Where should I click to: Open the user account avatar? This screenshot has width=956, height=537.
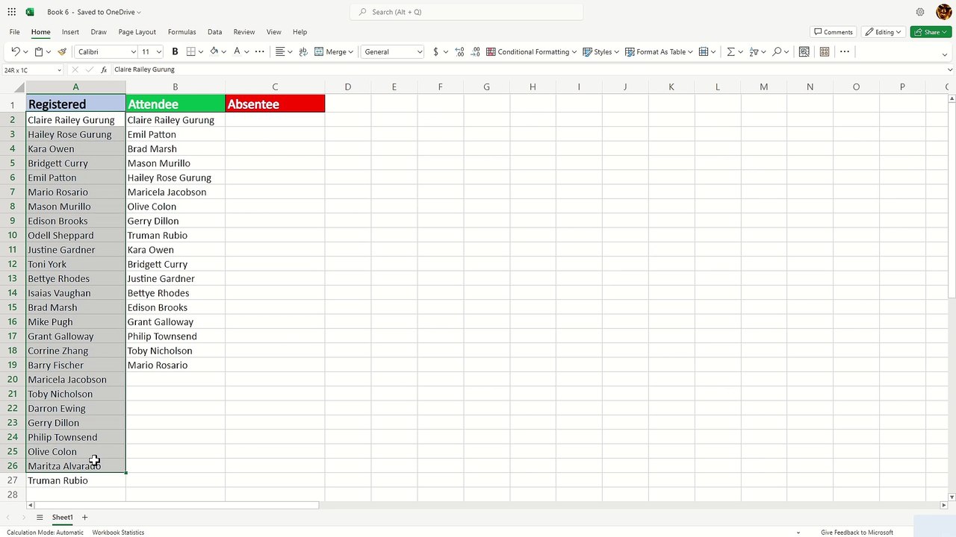[x=943, y=12]
